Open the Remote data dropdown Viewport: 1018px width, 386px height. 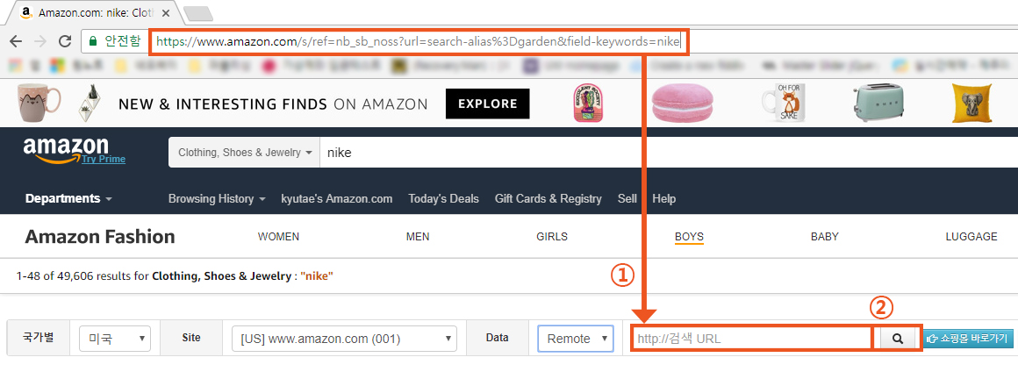(576, 339)
